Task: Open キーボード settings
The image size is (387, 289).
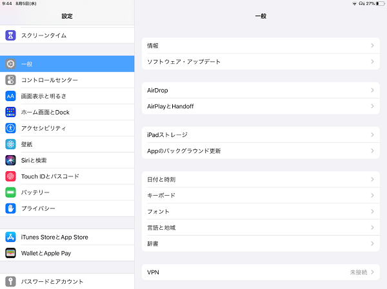Action: [261, 196]
